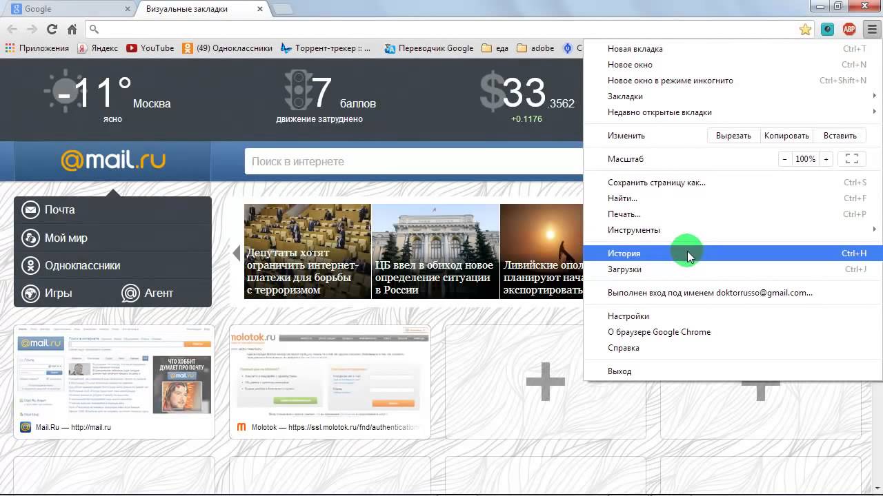Screen dimensions: 883x496
Task: Read the ЦБ ввел в обиход news
Action: pyautogui.click(x=435, y=251)
